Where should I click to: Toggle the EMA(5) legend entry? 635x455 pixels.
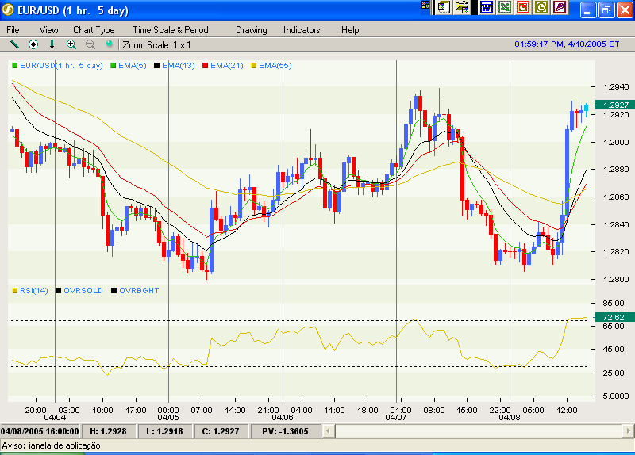[x=130, y=66]
